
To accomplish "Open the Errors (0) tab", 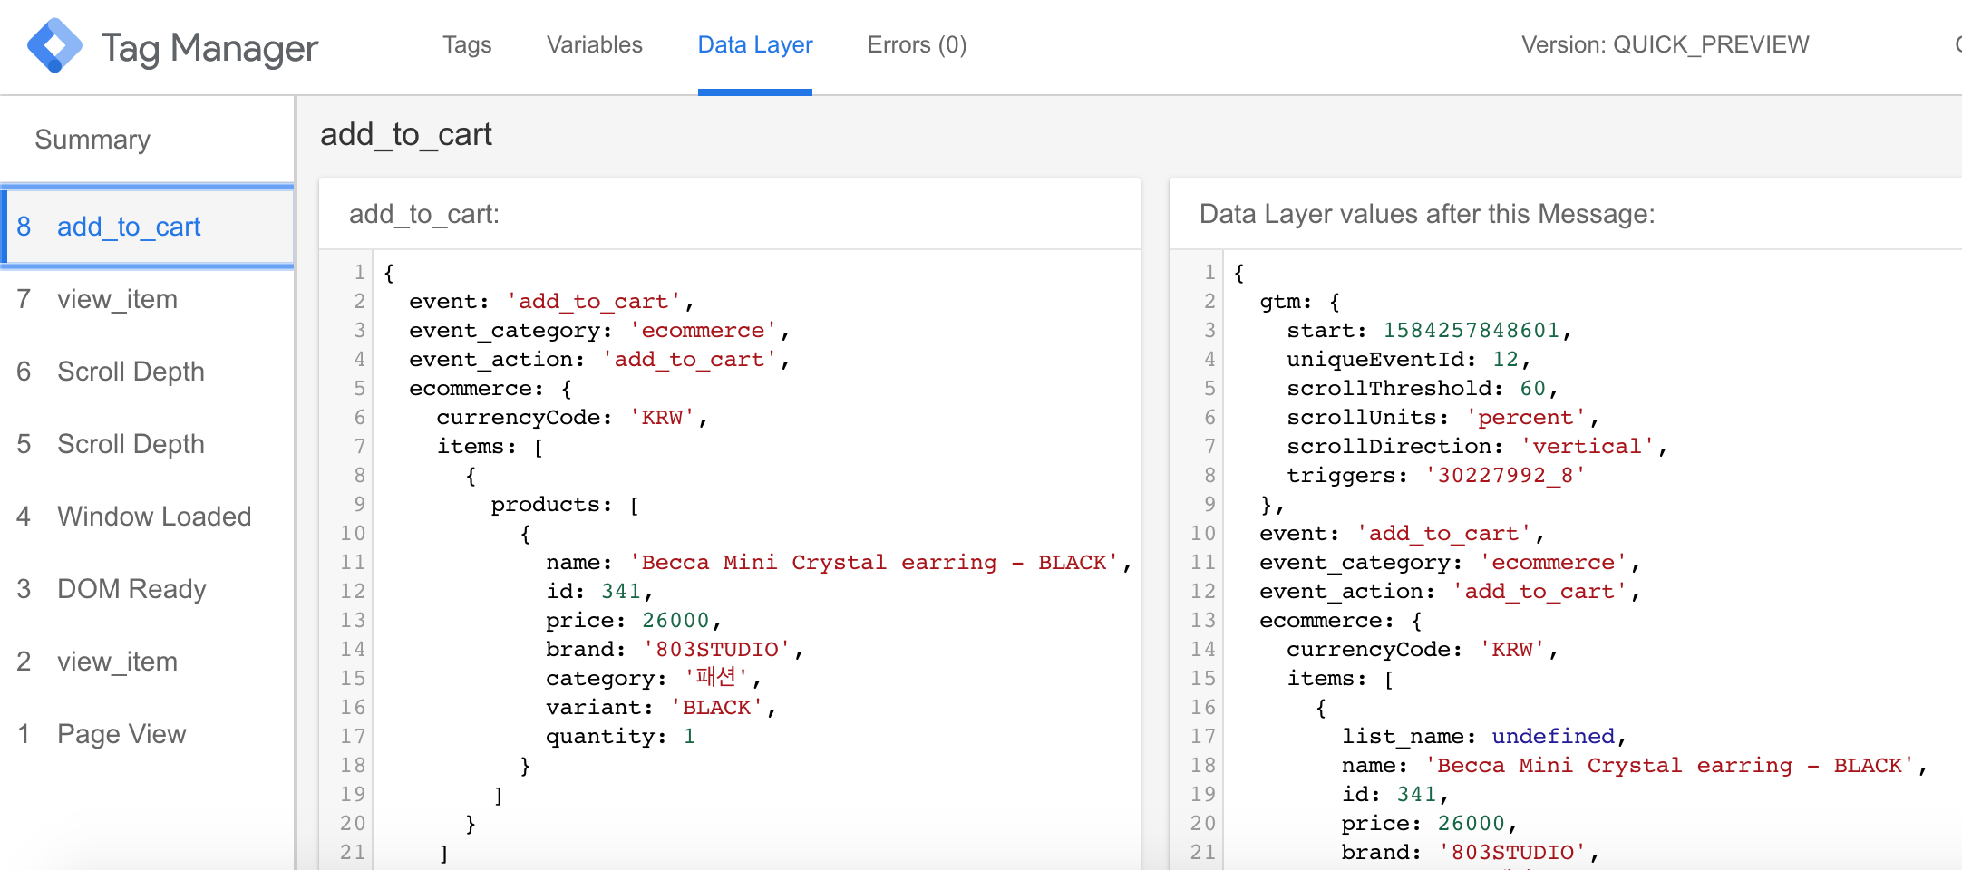I will pos(917,45).
